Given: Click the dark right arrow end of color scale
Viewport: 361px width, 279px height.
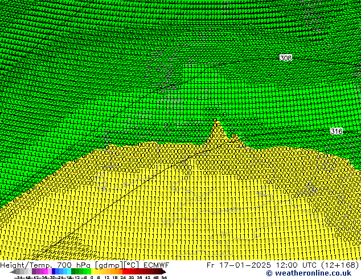Looking at the screenshot, I should [x=164, y=272].
